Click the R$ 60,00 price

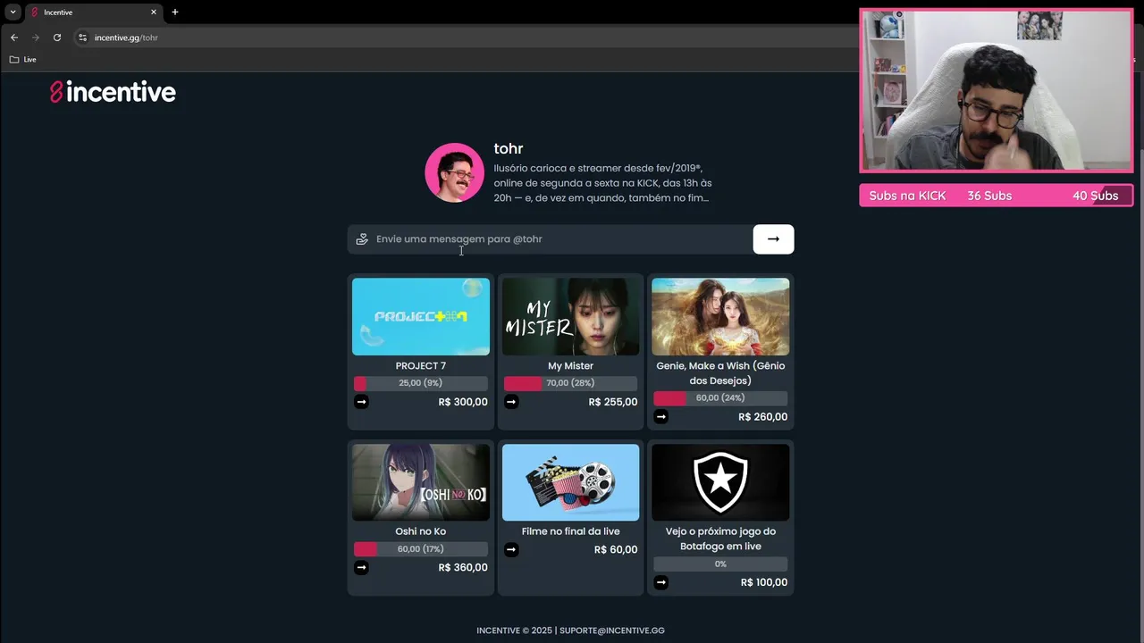[x=616, y=550]
